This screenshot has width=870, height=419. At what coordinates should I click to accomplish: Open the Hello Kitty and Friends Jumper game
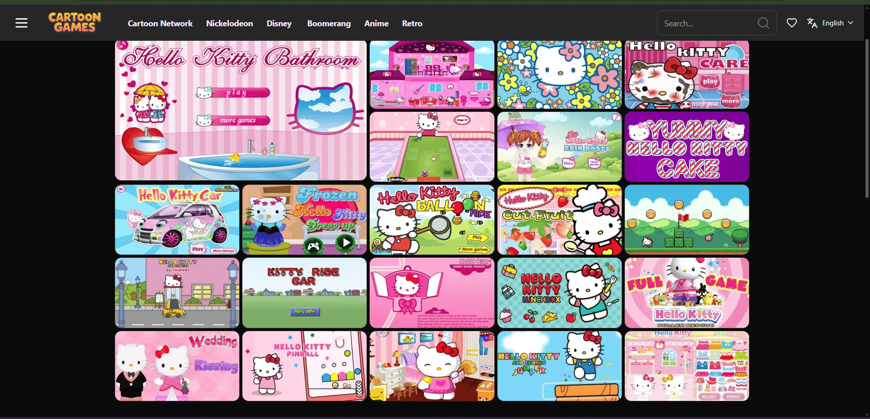pos(560,366)
